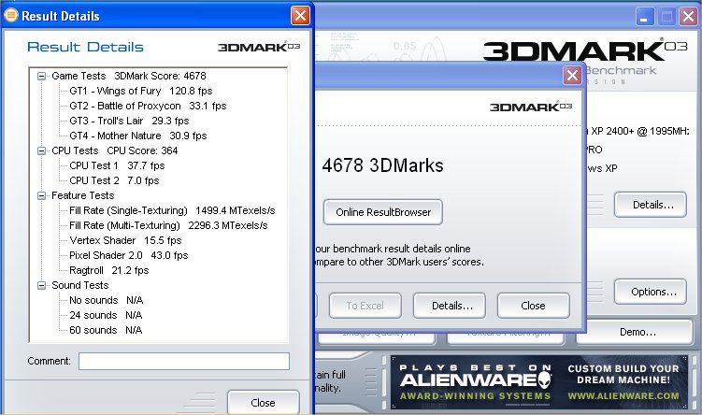Open system Details in 3DMark main window

pyautogui.click(x=651, y=205)
